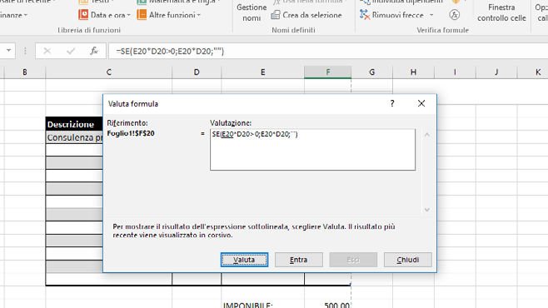Close the Valuta formula dialog with X

pos(421,103)
